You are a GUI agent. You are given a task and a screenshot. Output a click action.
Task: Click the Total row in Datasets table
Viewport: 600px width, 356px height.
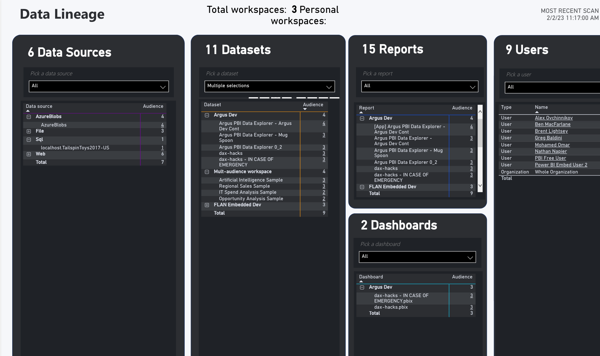coord(264,213)
